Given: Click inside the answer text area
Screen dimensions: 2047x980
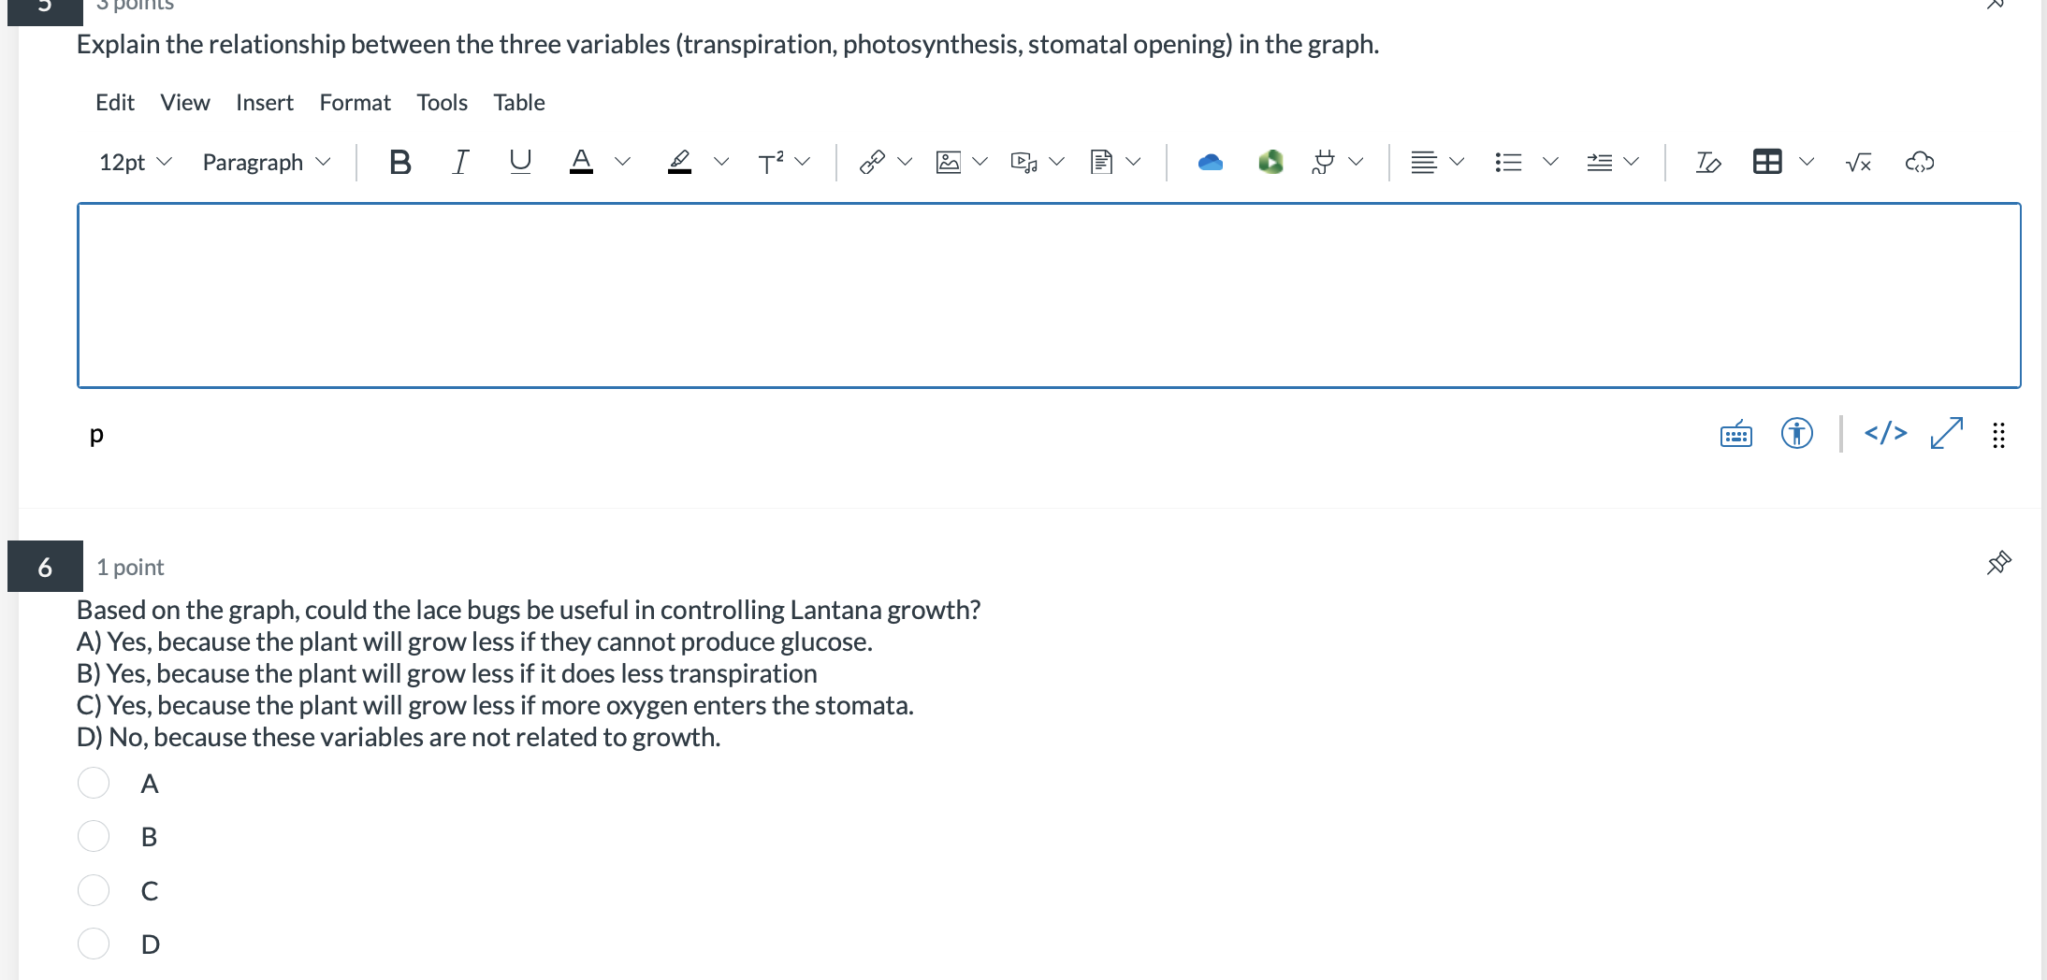Looking at the screenshot, I should coord(1049,295).
